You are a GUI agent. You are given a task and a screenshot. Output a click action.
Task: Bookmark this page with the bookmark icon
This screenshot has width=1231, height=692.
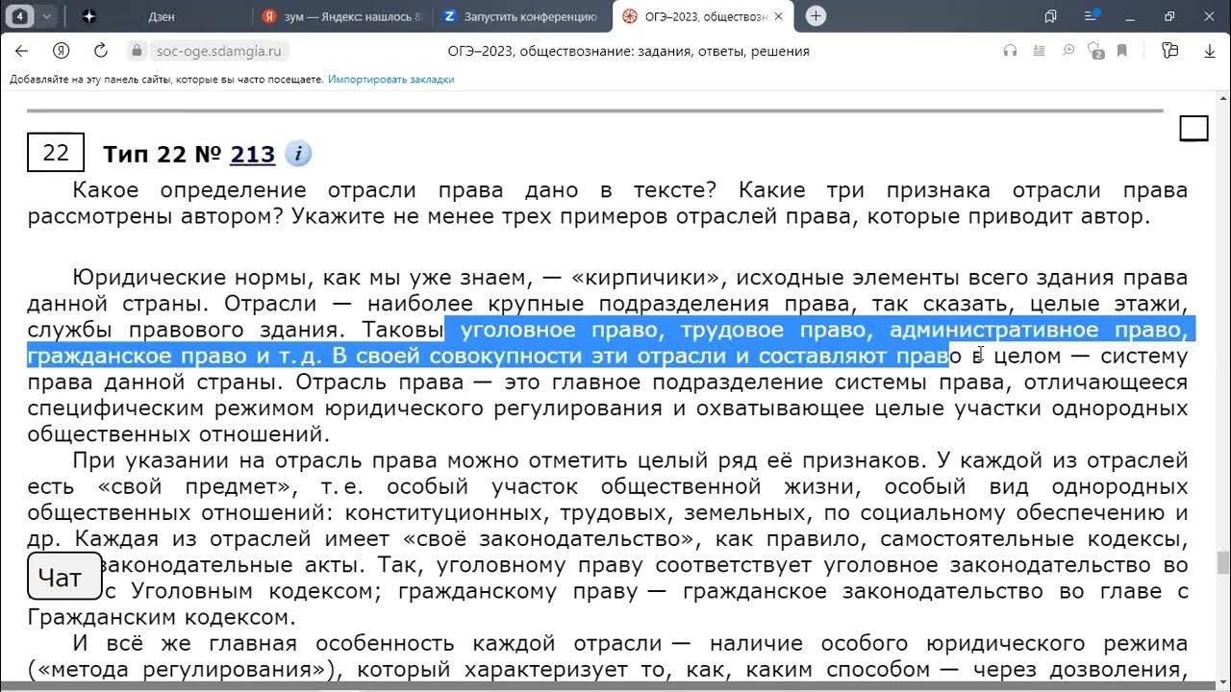(1122, 51)
